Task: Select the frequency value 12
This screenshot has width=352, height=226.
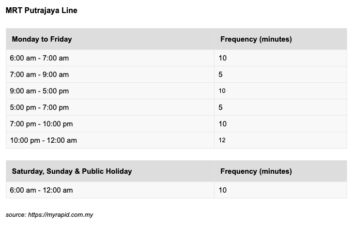Action: (222, 140)
